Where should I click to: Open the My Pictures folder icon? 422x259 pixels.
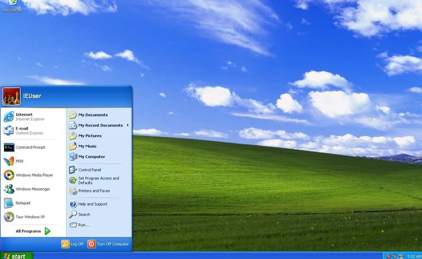pyautogui.click(x=73, y=136)
